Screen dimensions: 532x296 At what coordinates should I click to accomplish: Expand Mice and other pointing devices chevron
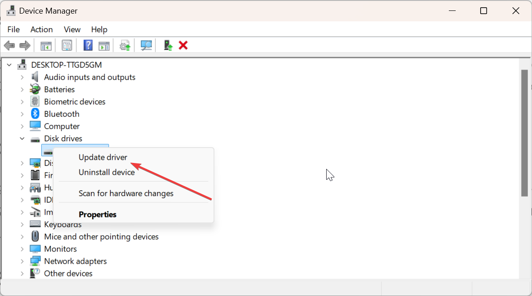[x=22, y=237]
